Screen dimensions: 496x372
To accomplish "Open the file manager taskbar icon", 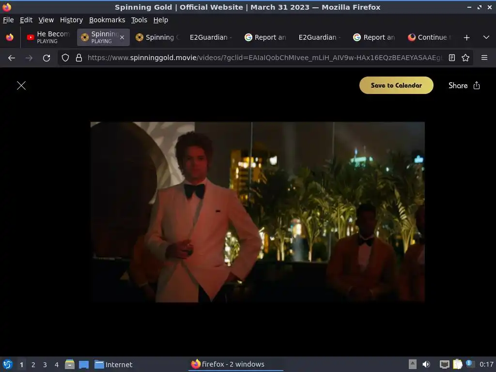I will point(70,364).
